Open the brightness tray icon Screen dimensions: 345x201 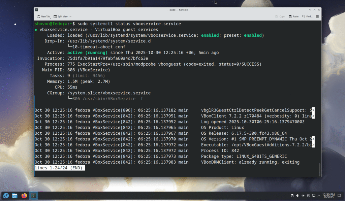click(303, 196)
